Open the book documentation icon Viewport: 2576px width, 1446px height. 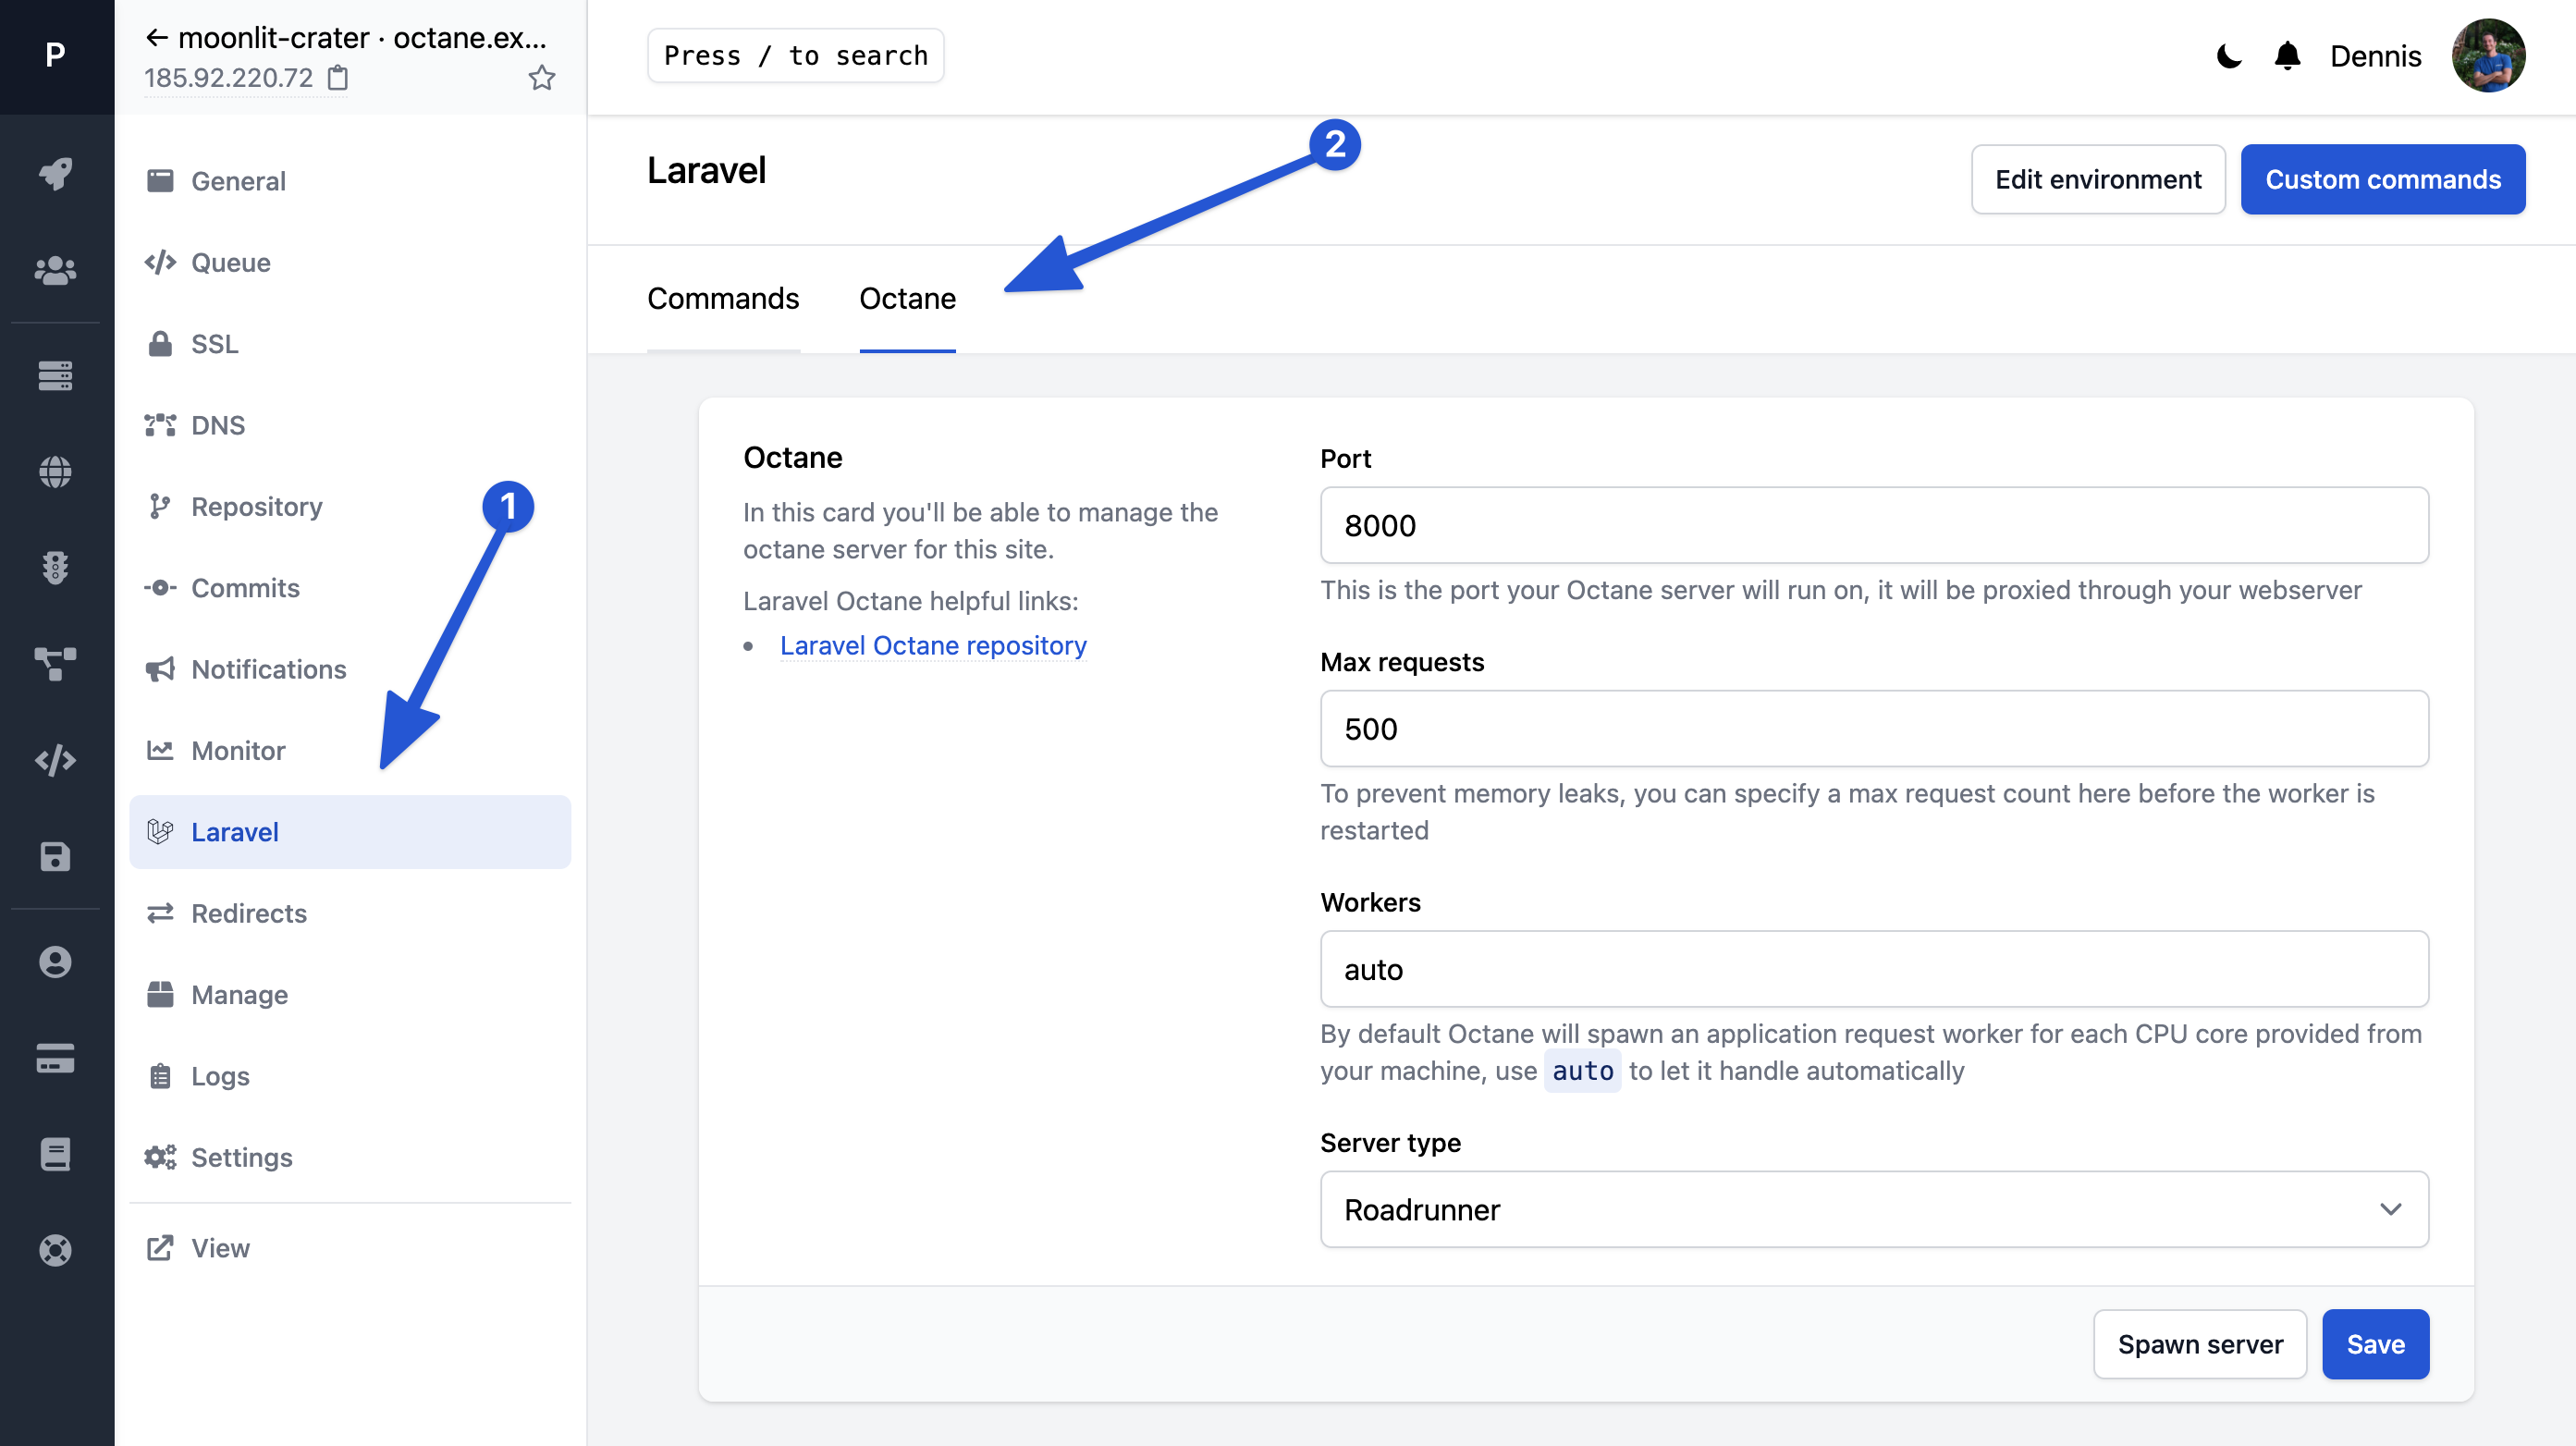(56, 1154)
